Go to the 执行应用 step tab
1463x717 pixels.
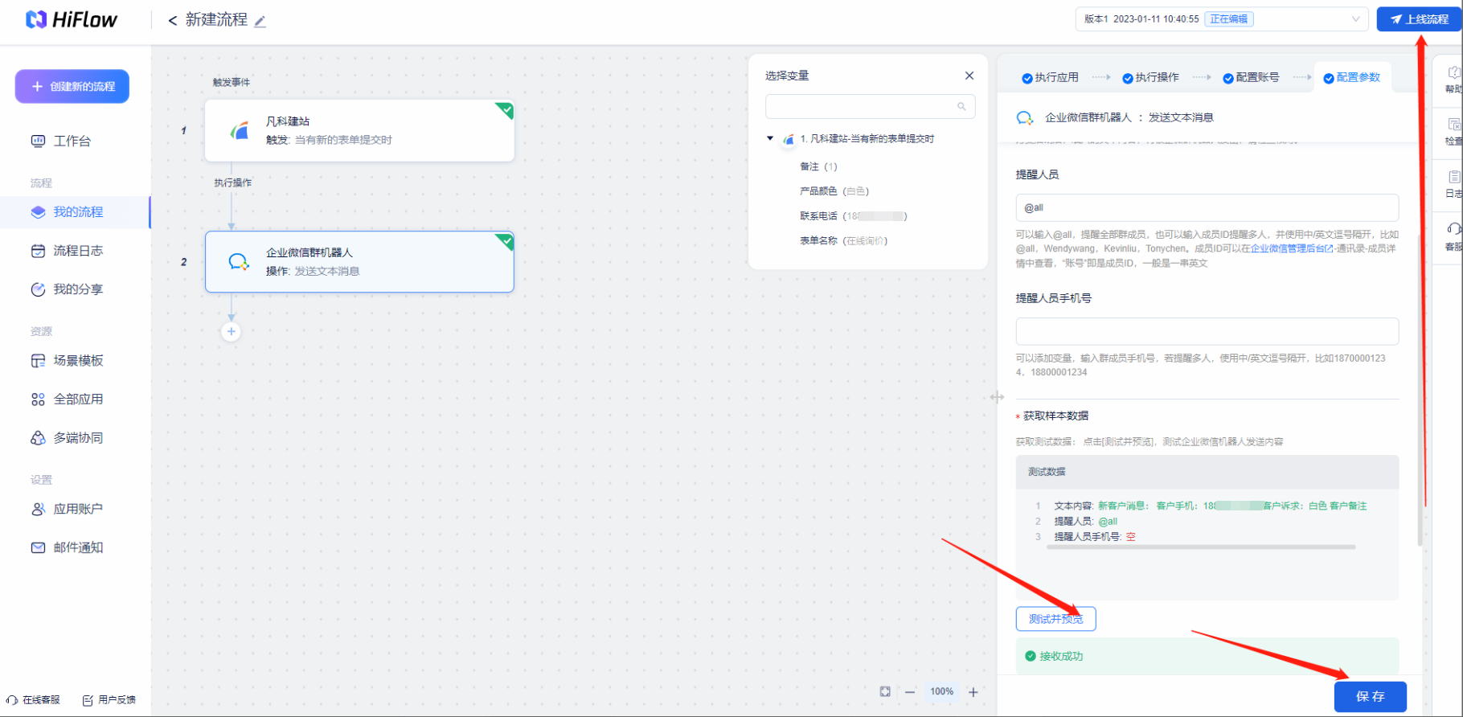click(x=1050, y=78)
